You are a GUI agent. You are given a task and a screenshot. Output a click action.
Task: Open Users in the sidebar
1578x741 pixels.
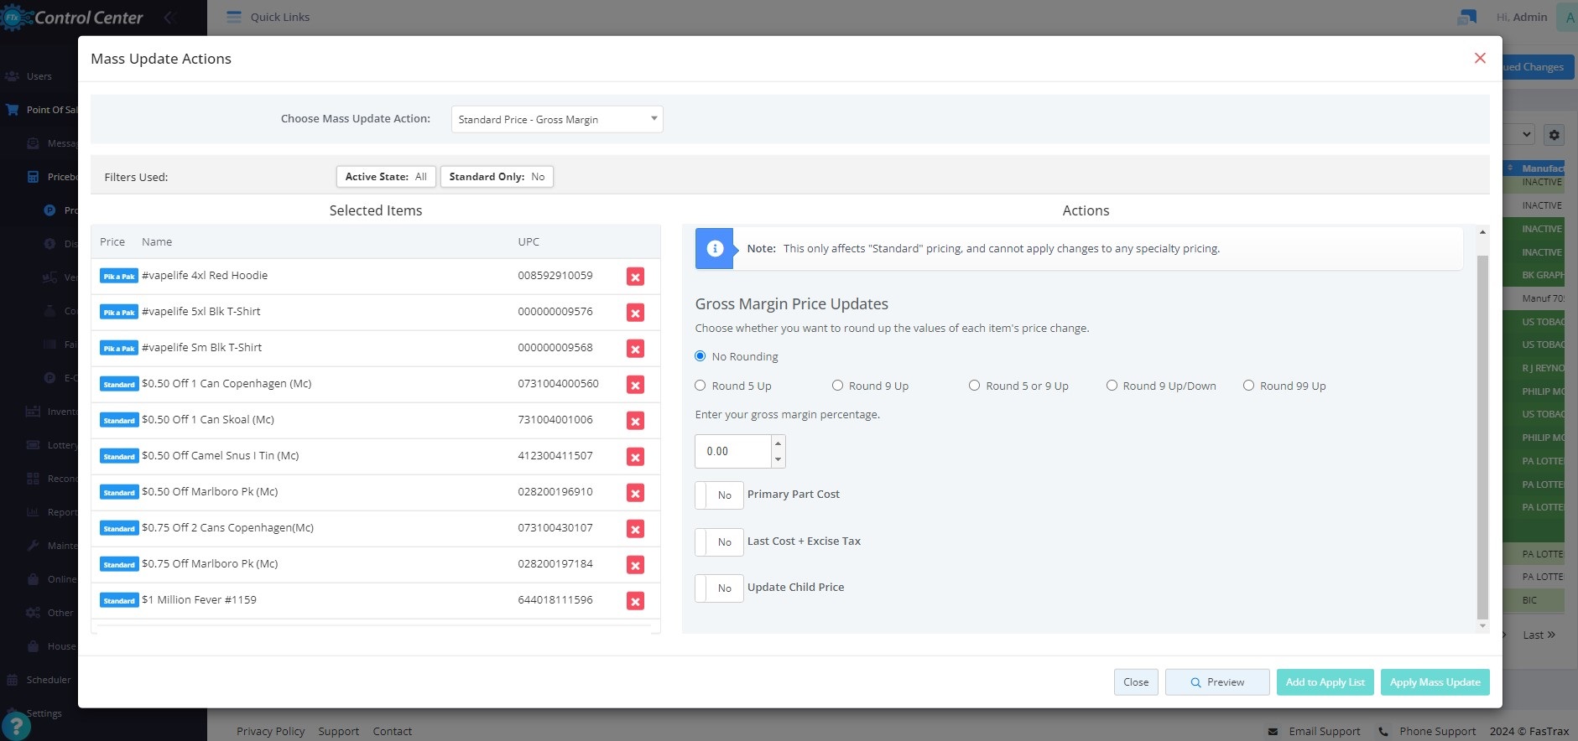point(39,76)
